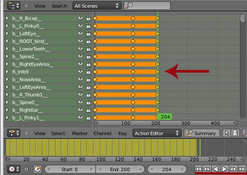Toggle visibility of the R_Info9 channel
Viewport: 247px width, 175px height.
[x=80, y=72]
